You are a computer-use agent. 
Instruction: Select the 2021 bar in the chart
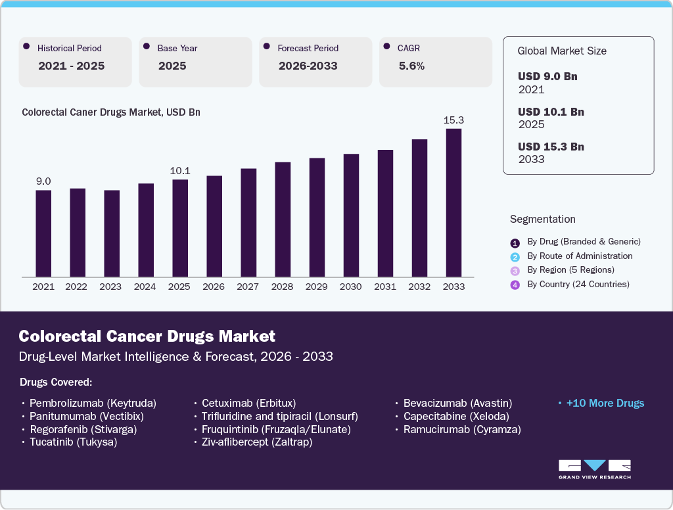[x=43, y=233]
